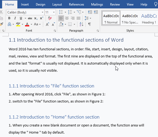
Task: Click heading '1.1.1 Introduction to "File" function section'
Action: pyautogui.click(x=52, y=86)
